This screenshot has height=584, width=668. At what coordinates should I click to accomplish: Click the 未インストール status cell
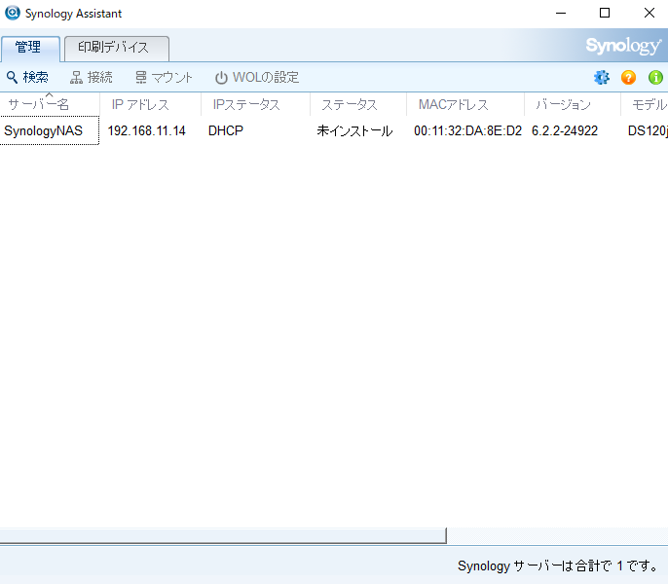[x=354, y=130]
